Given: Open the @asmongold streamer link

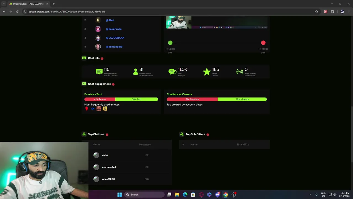Looking at the screenshot, I should click(x=114, y=46).
